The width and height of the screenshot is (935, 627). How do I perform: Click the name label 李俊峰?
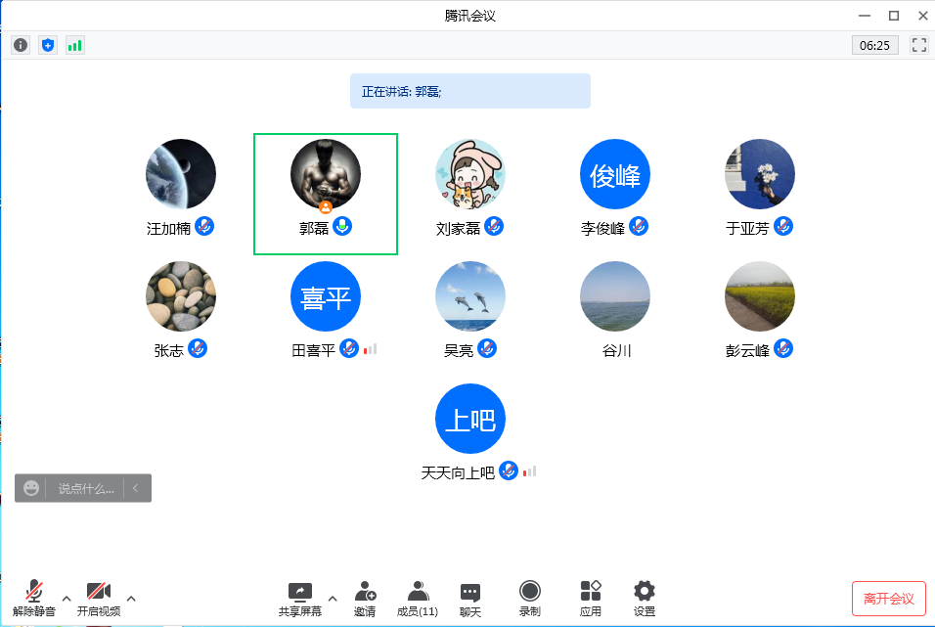[x=602, y=229]
